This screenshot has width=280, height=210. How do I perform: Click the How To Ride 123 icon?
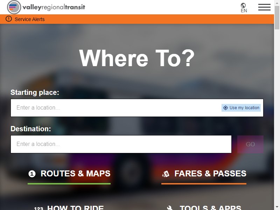tap(38, 208)
